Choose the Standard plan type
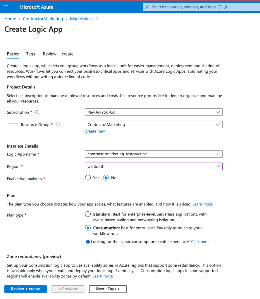Image resolution: width=260 pixels, height=299 pixels. [x=88, y=214]
